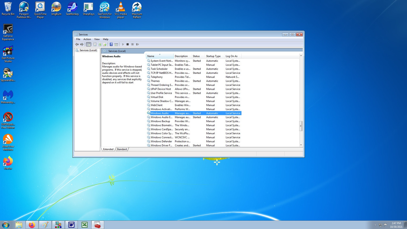Screen dimensions: 407x229
Task: Open the VLC media player desktop icon
Action: click(121, 10)
